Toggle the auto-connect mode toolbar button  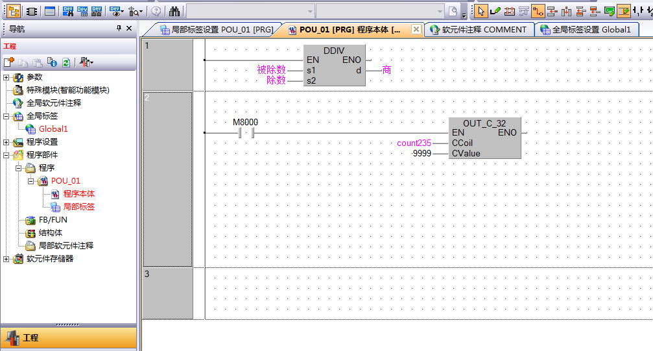pyautogui.click(x=538, y=11)
